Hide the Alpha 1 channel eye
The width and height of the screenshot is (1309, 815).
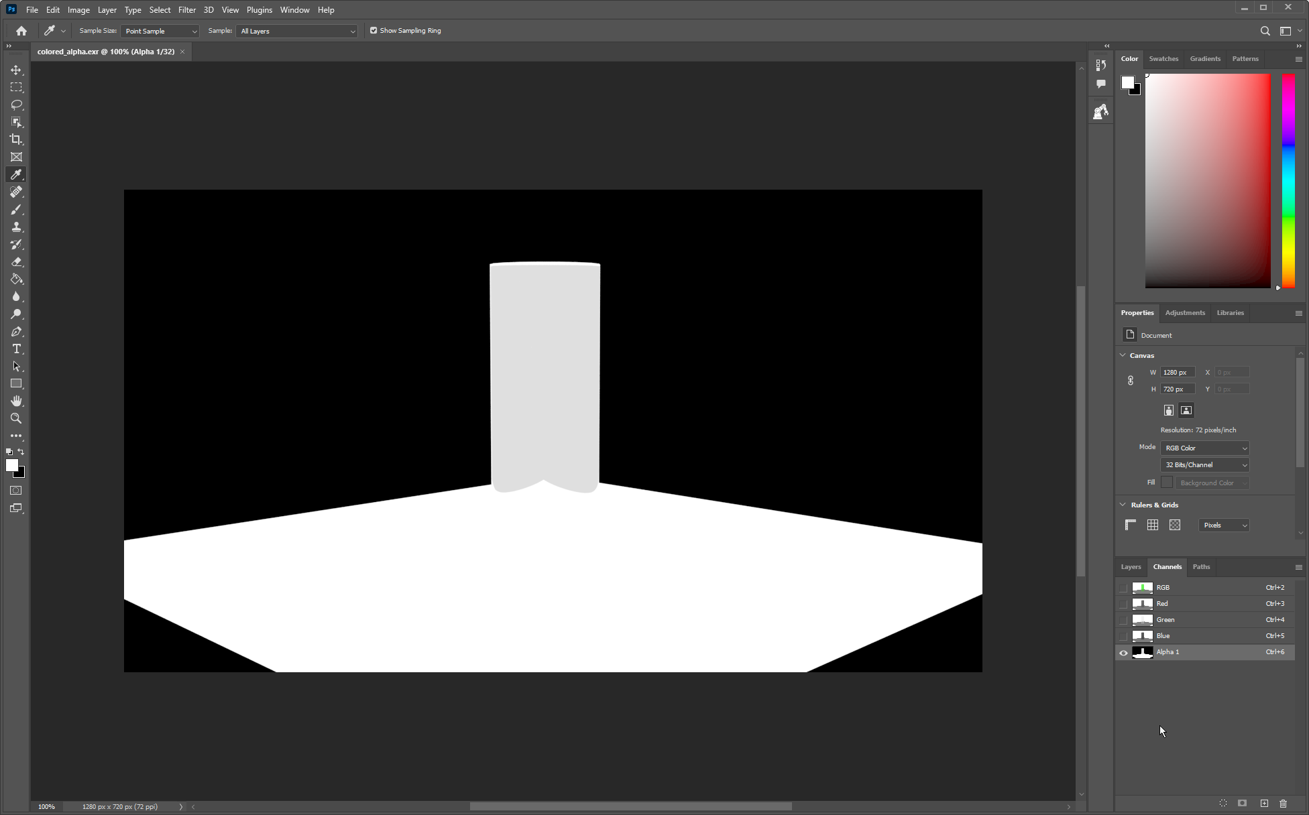[x=1123, y=652]
